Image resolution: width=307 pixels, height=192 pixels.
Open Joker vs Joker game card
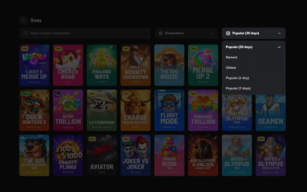click(135, 156)
